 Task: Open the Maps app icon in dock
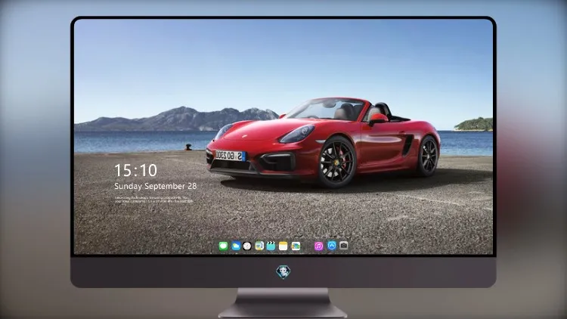(x=259, y=246)
